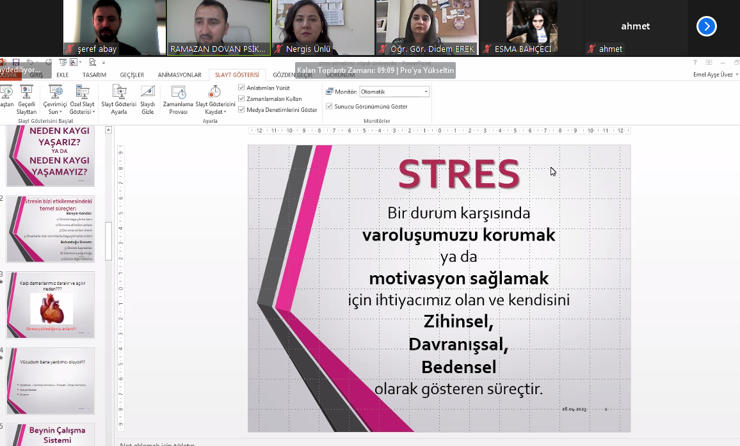Click 'olarak gösteren süreçtir.' text on slide
The height and width of the screenshot is (446, 740).
tap(459, 389)
